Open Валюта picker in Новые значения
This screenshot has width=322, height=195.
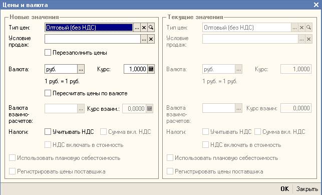point(81,69)
